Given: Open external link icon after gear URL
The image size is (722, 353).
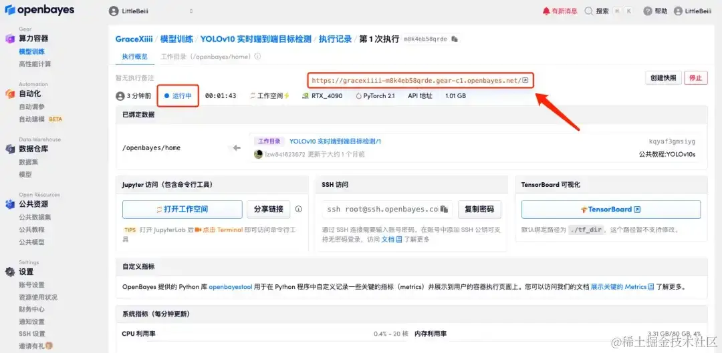Looking at the screenshot, I should [525, 81].
